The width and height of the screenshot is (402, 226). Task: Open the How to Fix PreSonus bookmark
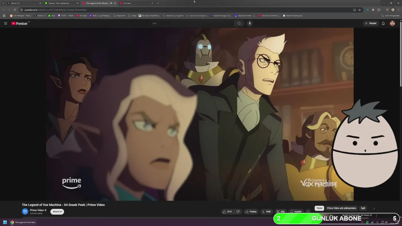[x=269, y=15]
